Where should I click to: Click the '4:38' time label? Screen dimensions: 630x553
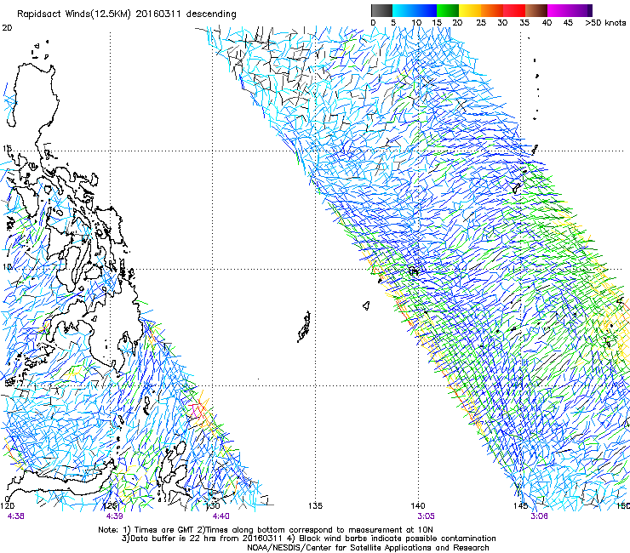(15, 516)
